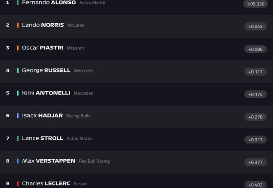Click position number 7 in the standings
This screenshot has height=188, width=273.
[x=7, y=138]
